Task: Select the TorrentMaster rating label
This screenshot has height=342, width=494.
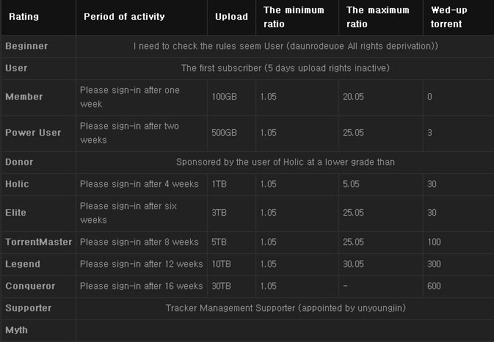Action: point(40,242)
